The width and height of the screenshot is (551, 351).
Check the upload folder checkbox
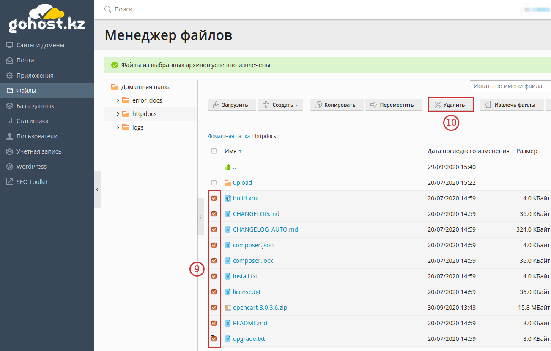214,183
